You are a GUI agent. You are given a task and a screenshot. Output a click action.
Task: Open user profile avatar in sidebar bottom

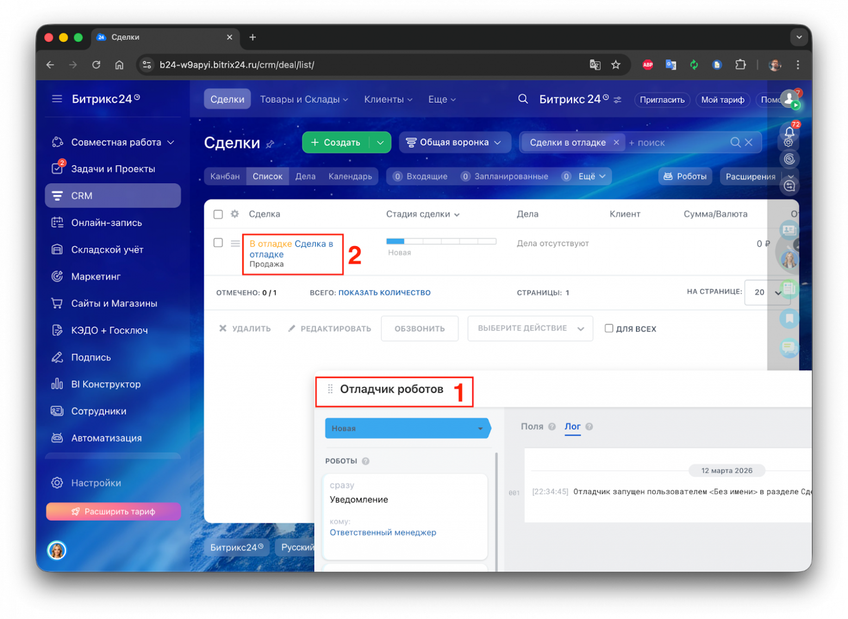click(57, 551)
